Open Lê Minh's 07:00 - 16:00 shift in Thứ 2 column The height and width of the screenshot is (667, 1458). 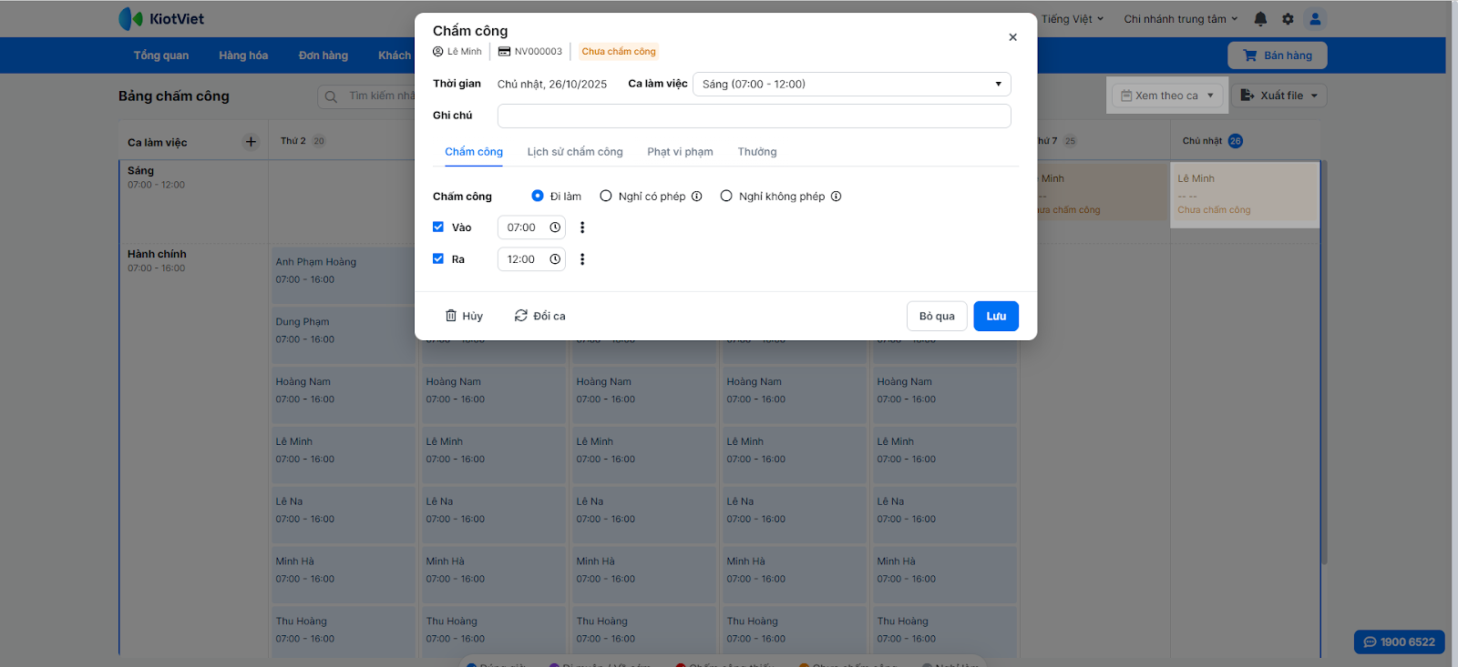click(343, 455)
